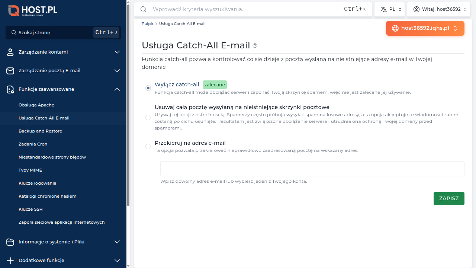Click the IQ HOST.PL logo
This screenshot has width=476, height=268.
click(x=33, y=10)
